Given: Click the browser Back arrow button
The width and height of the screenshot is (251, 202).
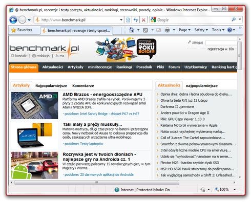Looking at the screenshot, I should [13, 20].
